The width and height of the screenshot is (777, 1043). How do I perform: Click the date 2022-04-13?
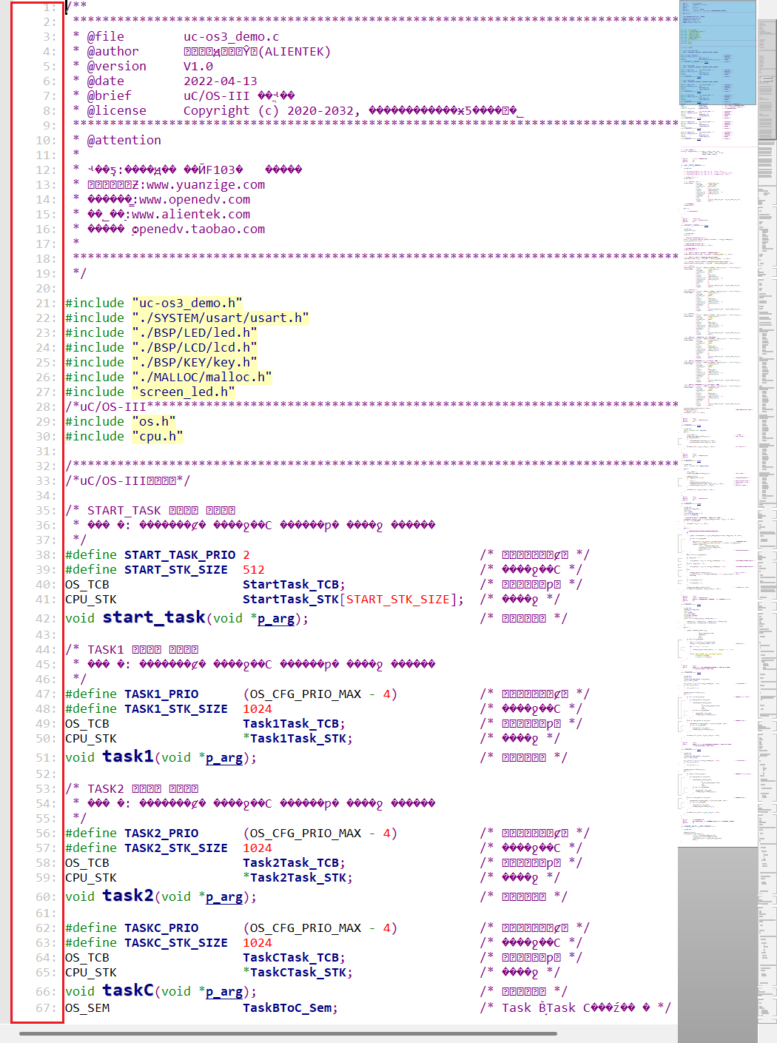click(221, 81)
